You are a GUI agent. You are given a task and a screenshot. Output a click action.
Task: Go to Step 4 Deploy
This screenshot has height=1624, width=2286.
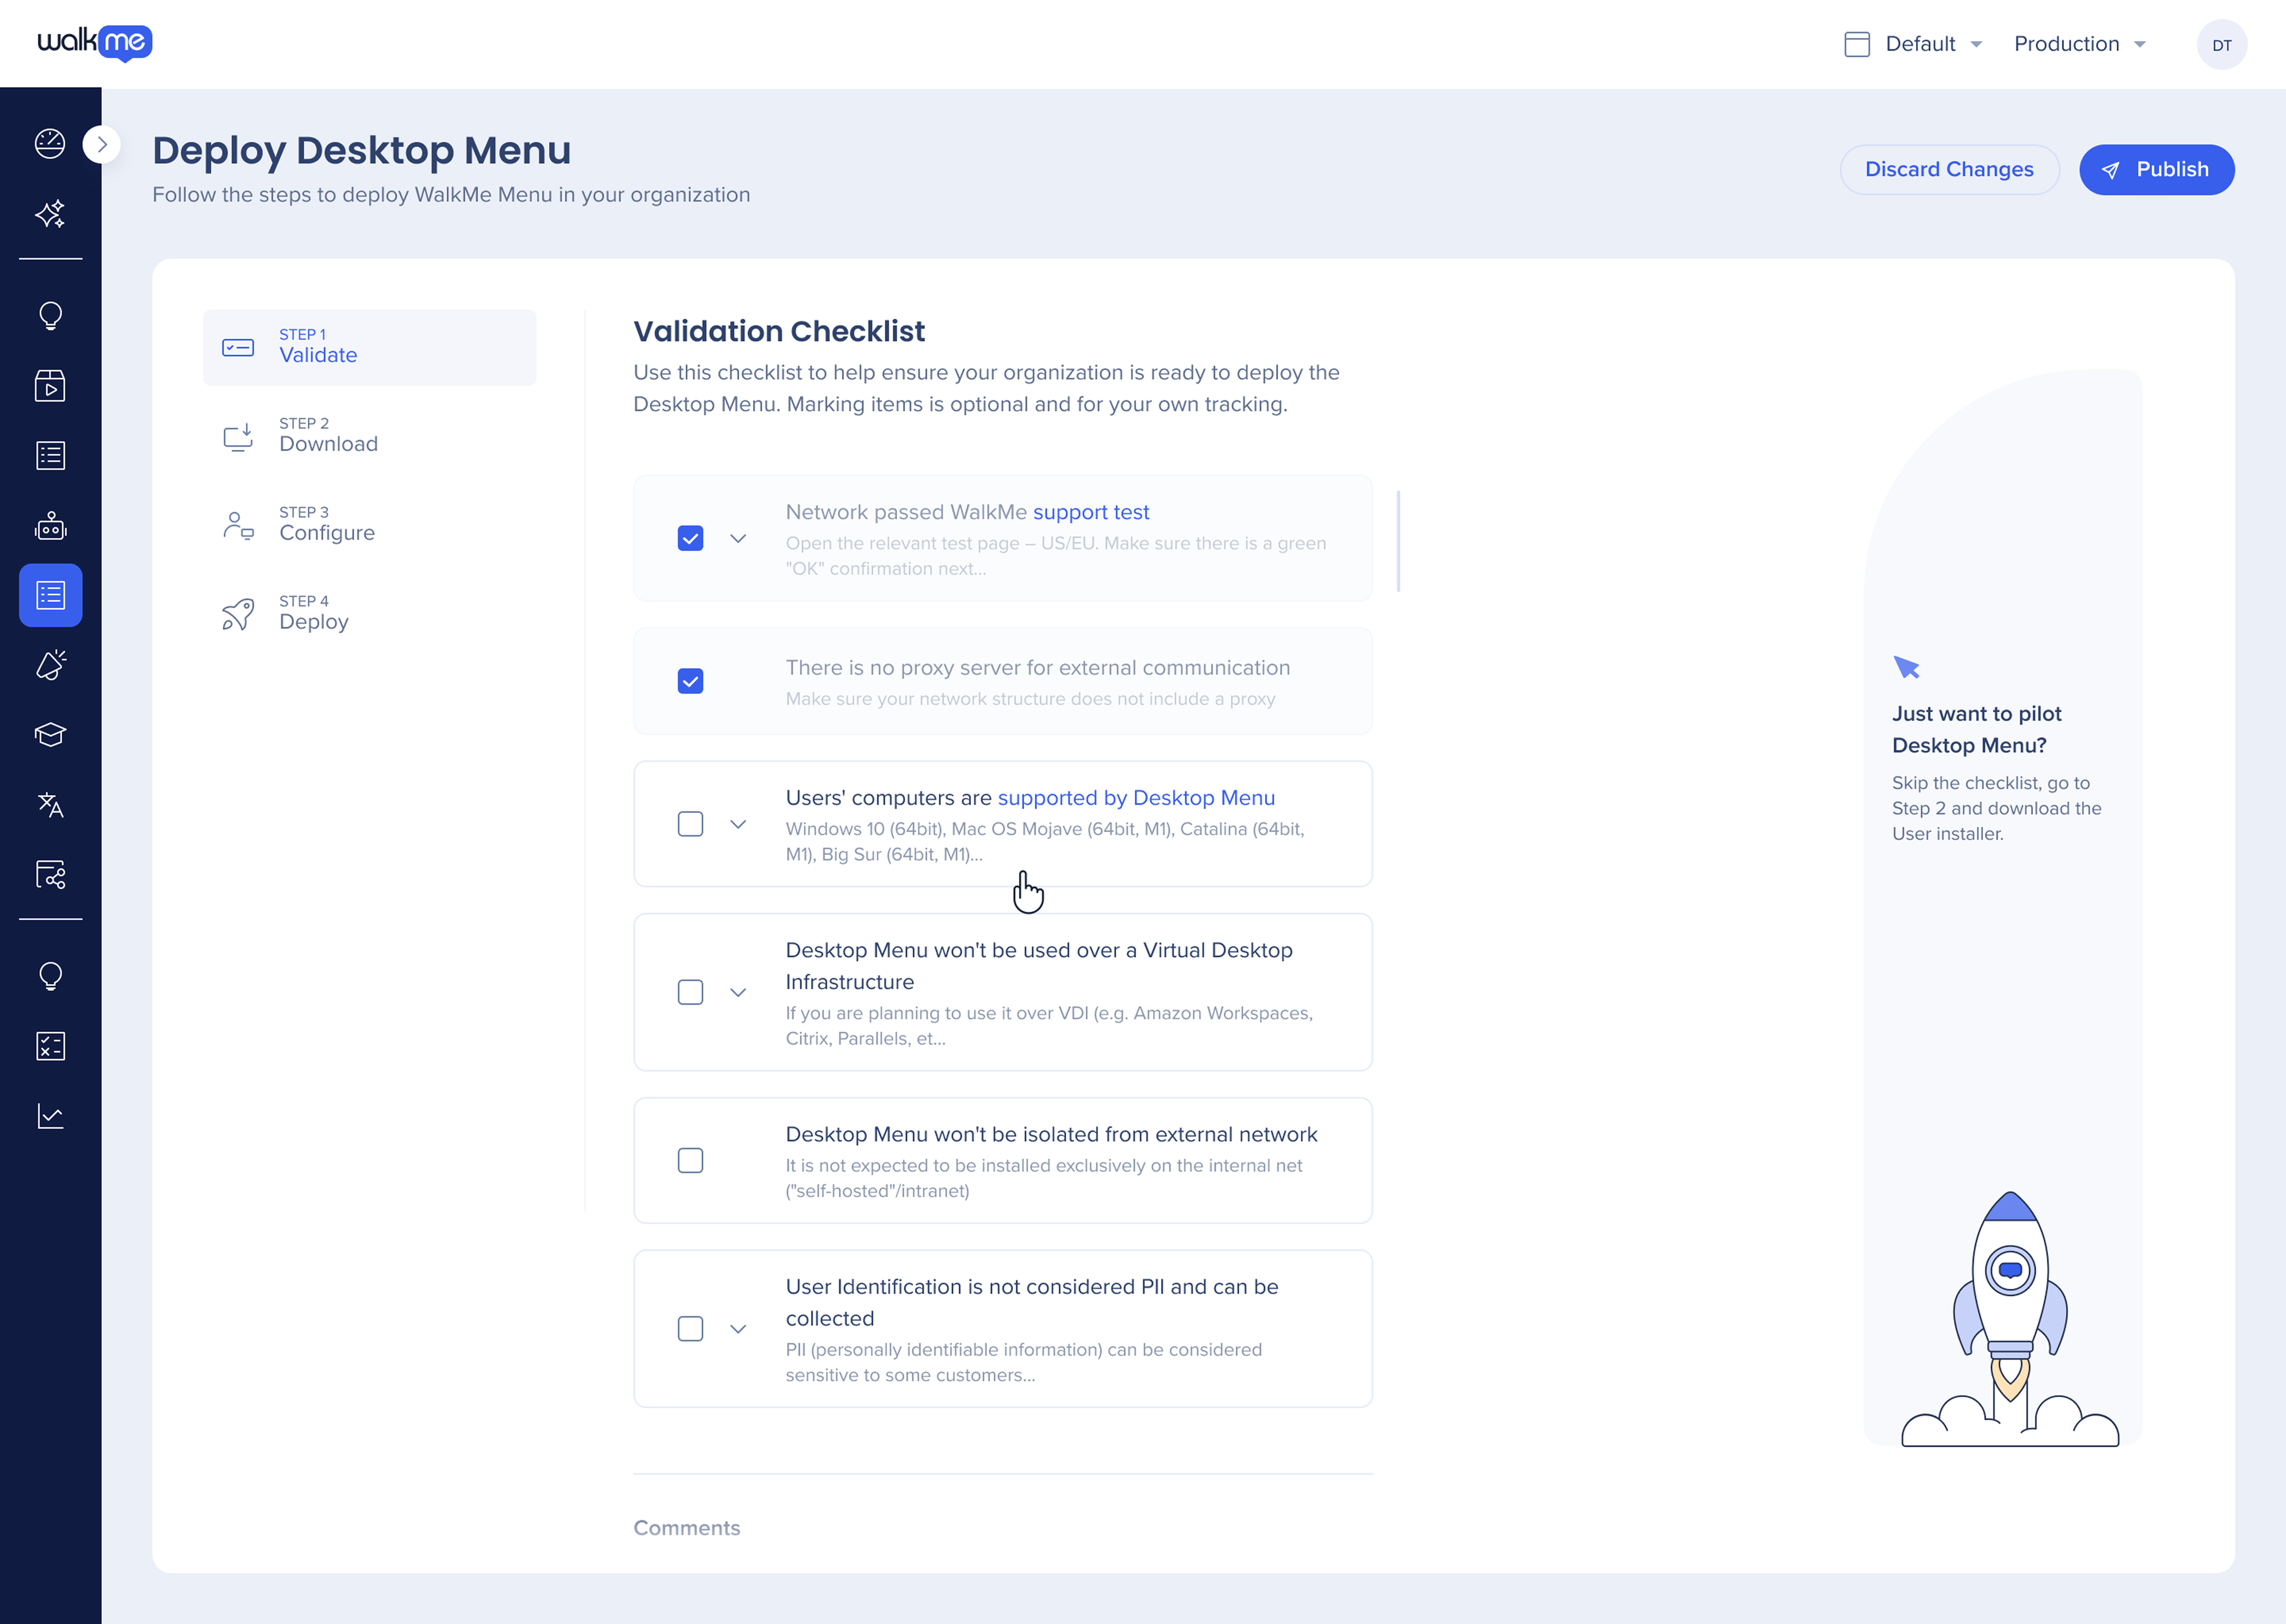(369, 614)
